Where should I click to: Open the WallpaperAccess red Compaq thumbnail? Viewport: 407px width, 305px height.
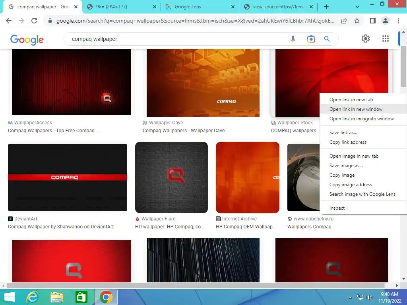[x=72, y=82]
